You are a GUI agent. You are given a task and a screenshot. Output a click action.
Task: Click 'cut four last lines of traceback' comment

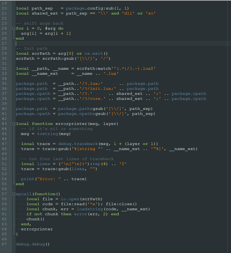[71, 159]
